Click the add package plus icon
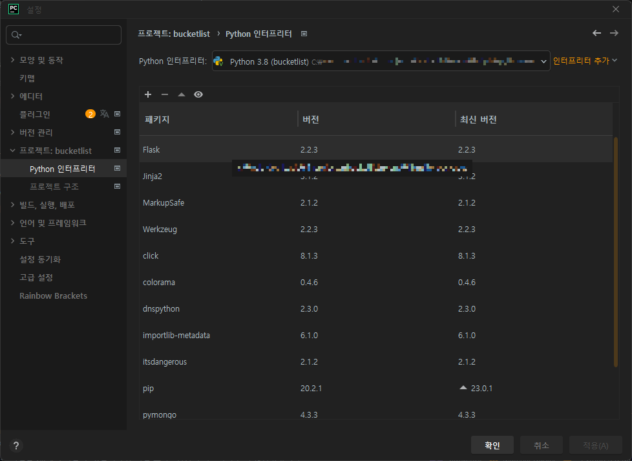 pyautogui.click(x=148, y=94)
